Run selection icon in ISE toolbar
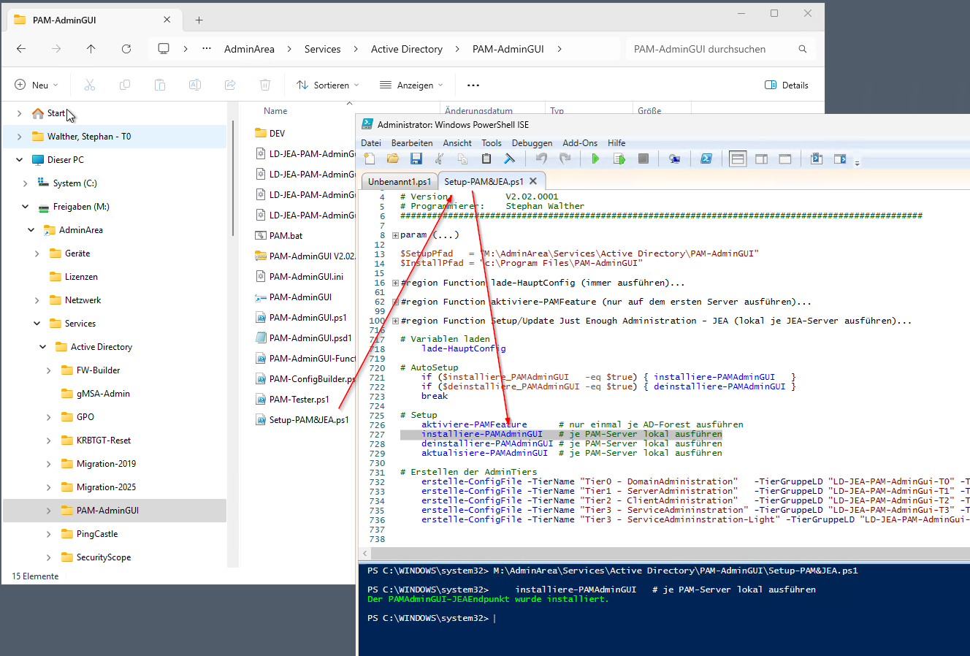Screen dimensions: 970x656 pyautogui.click(x=619, y=159)
